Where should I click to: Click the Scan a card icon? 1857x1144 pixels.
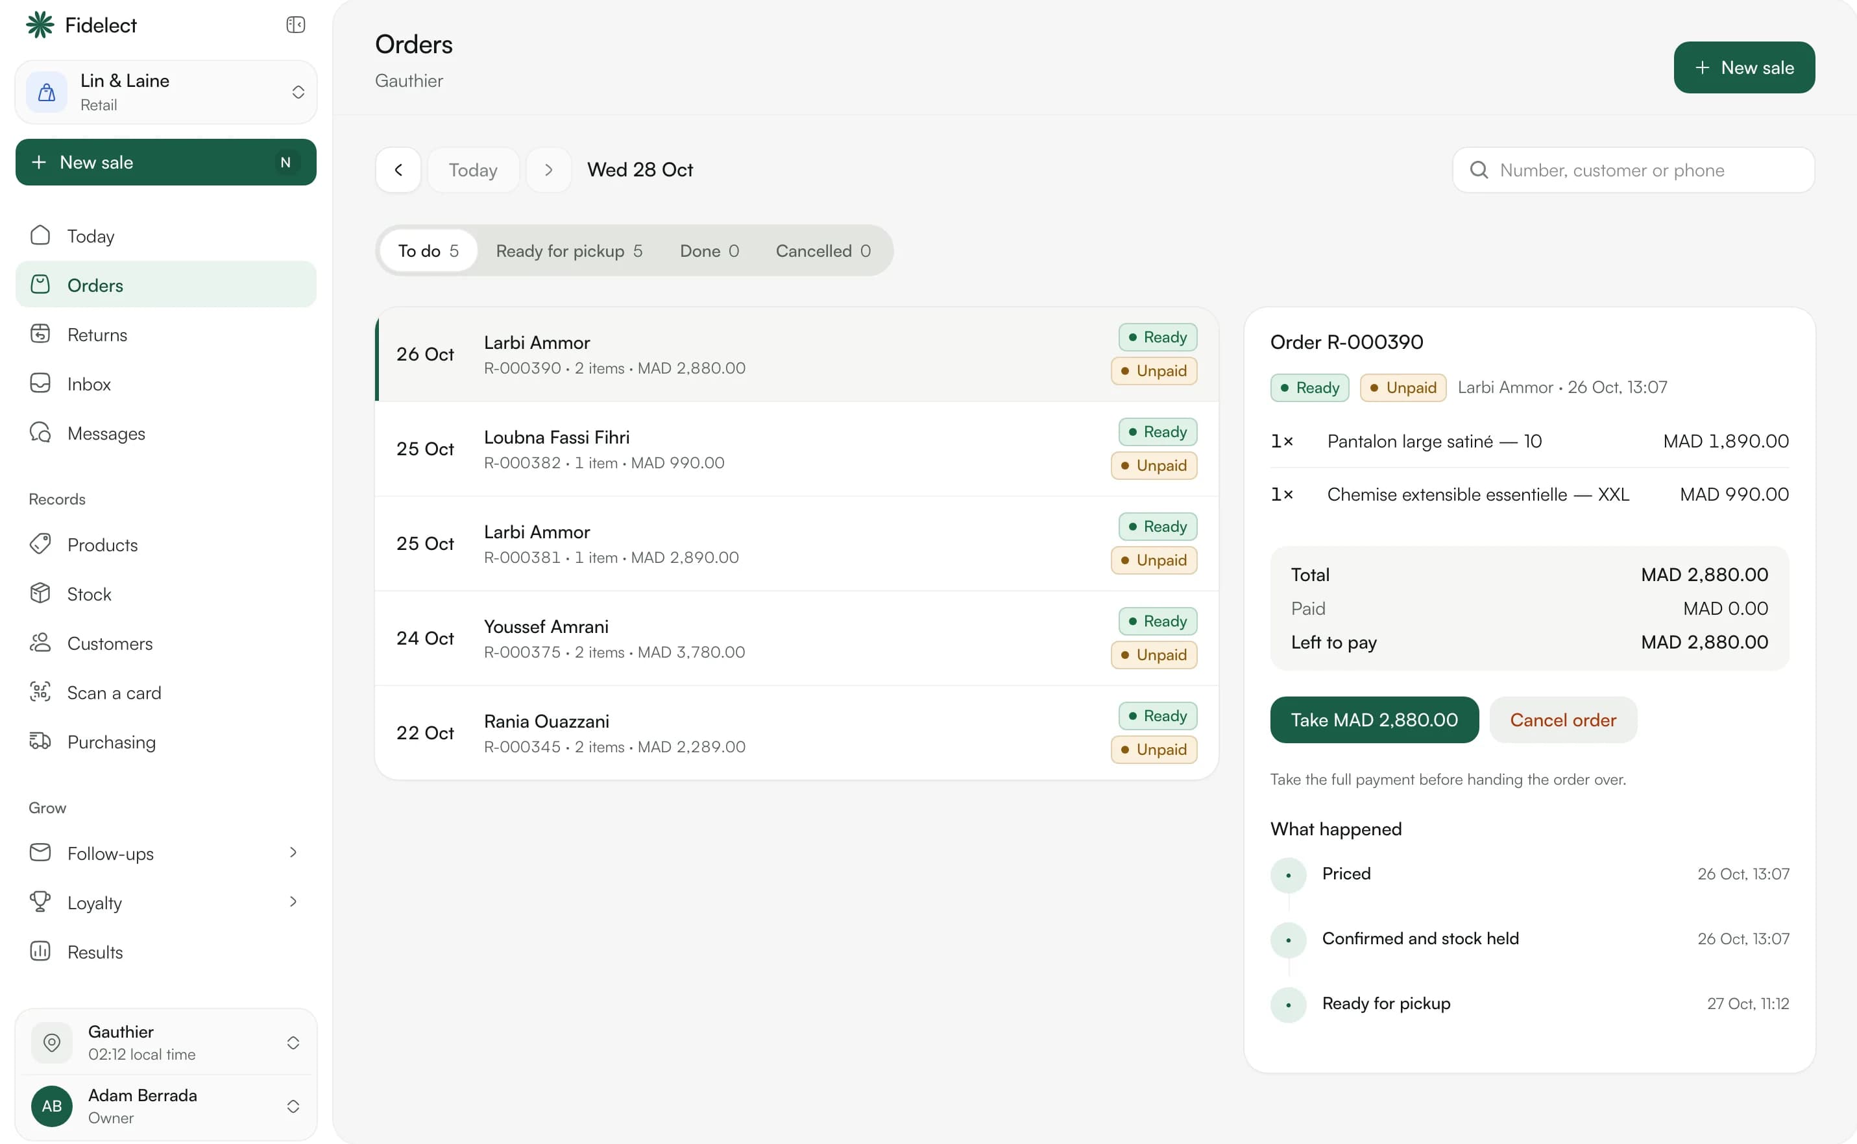pyautogui.click(x=40, y=691)
